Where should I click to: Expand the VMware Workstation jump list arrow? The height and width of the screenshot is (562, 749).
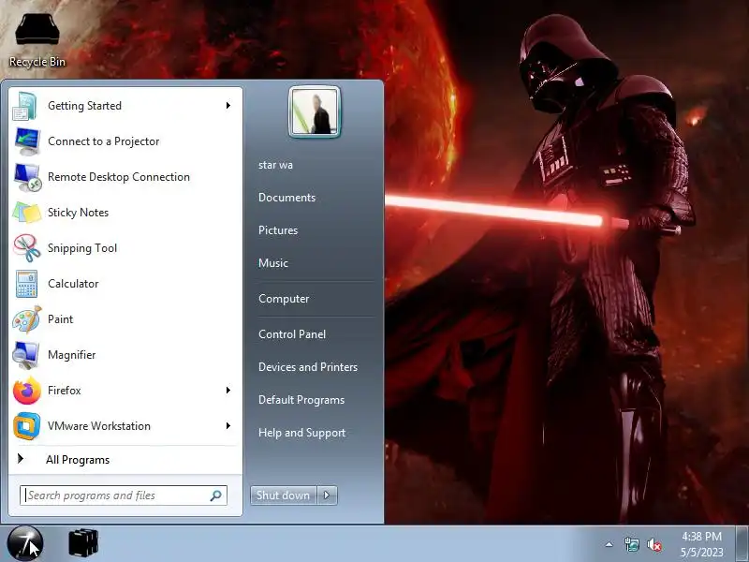228,426
